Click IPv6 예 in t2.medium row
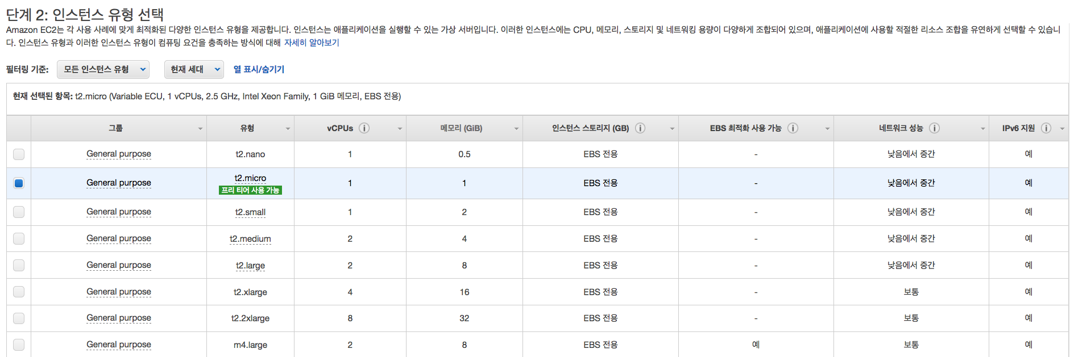 1028,238
